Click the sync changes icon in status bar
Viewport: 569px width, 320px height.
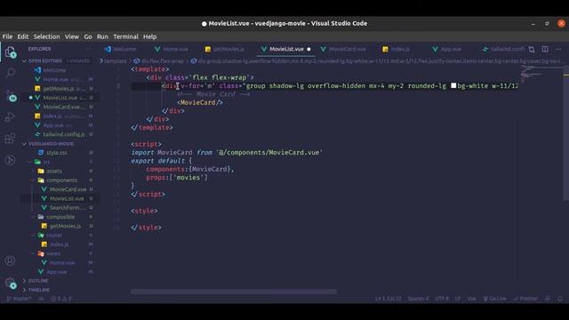point(42,299)
